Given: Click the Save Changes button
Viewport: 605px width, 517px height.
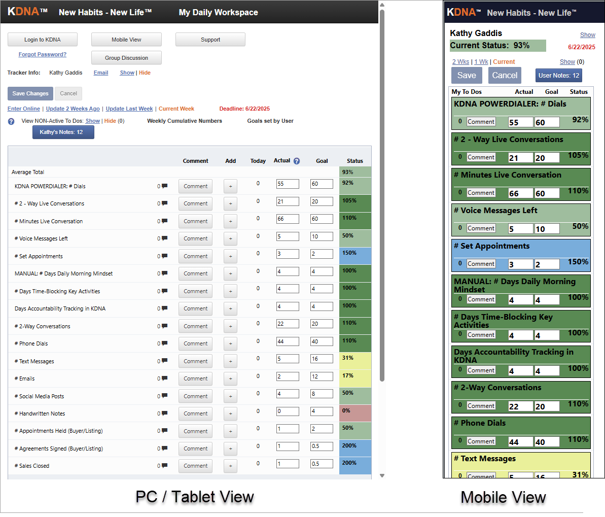Looking at the screenshot, I should (x=30, y=93).
